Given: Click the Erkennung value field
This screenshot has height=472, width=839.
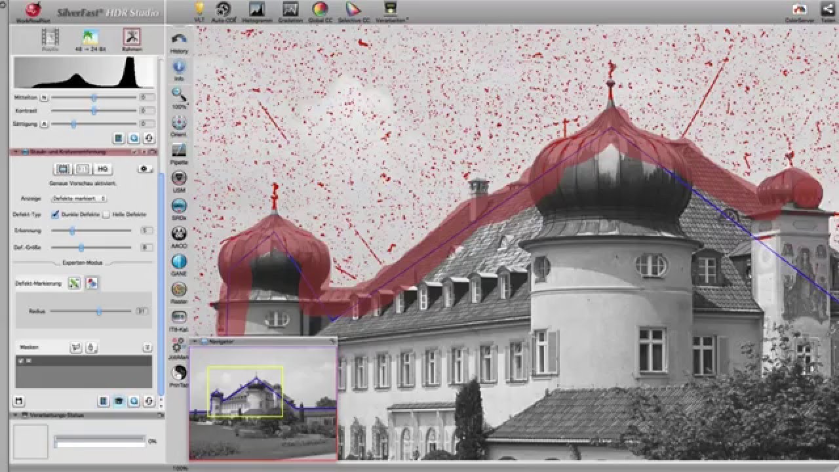Looking at the screenshot, I should pyautogui.click(x=147, y=231).
